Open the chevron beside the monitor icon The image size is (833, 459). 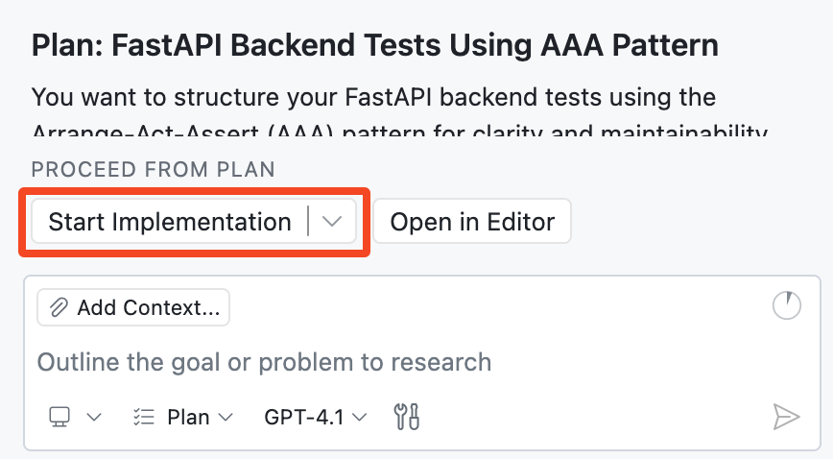(x=94, y=418)
